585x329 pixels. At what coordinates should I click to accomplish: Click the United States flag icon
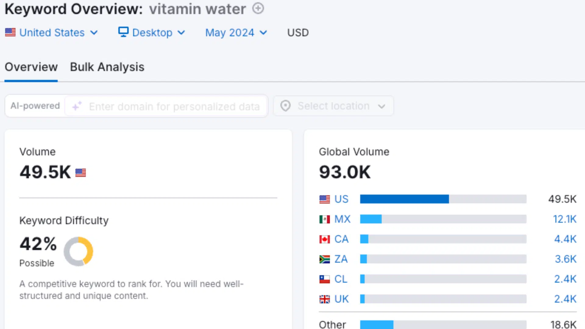pyautogui.click(x=10, y=32)
